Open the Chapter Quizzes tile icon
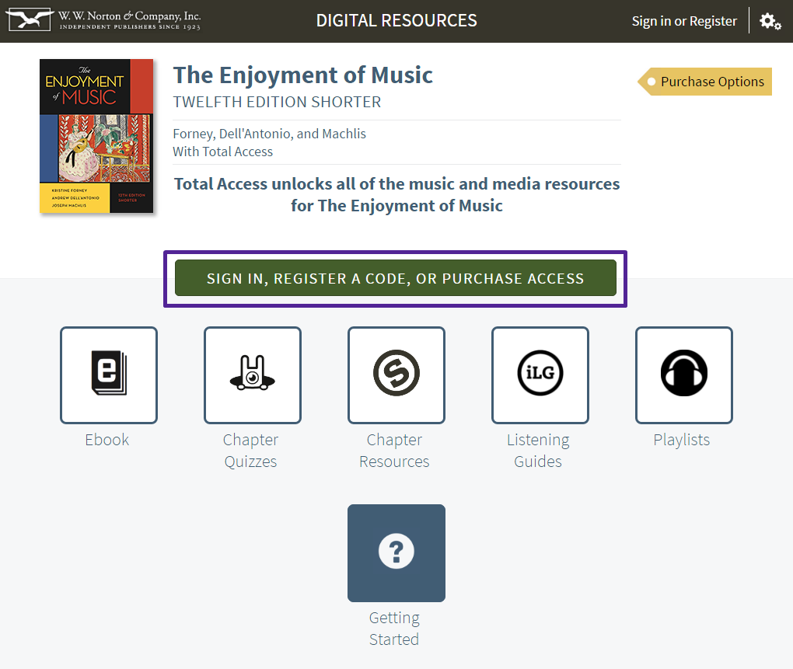 click(x=253, y=375)
